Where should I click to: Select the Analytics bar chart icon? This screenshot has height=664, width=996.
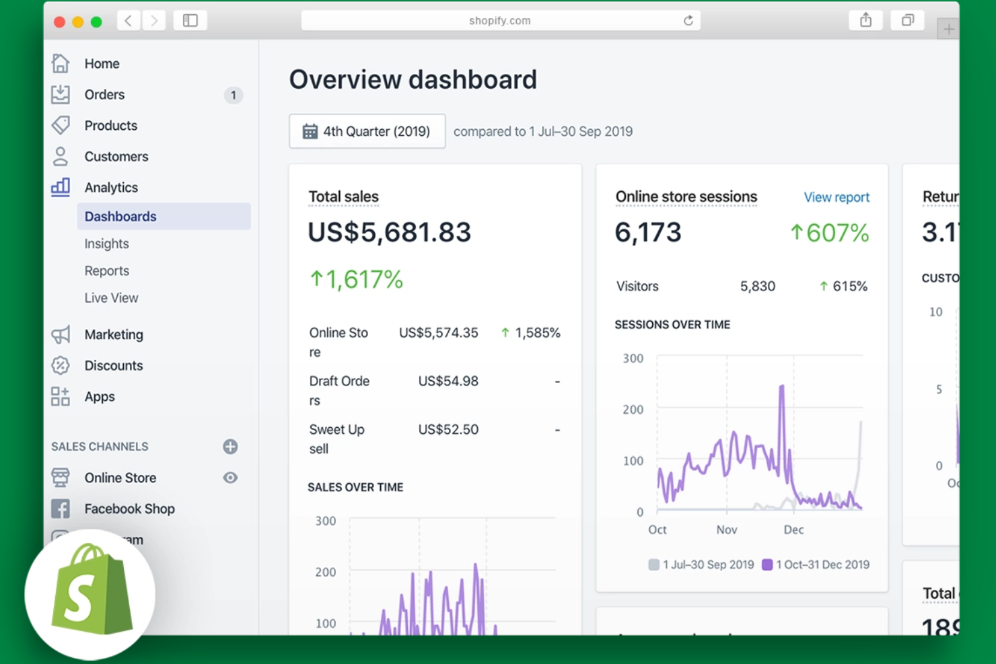point(61,187)
